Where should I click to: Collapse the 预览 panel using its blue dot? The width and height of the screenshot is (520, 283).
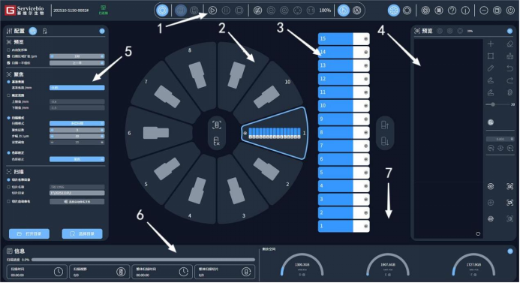coord(509,31)
